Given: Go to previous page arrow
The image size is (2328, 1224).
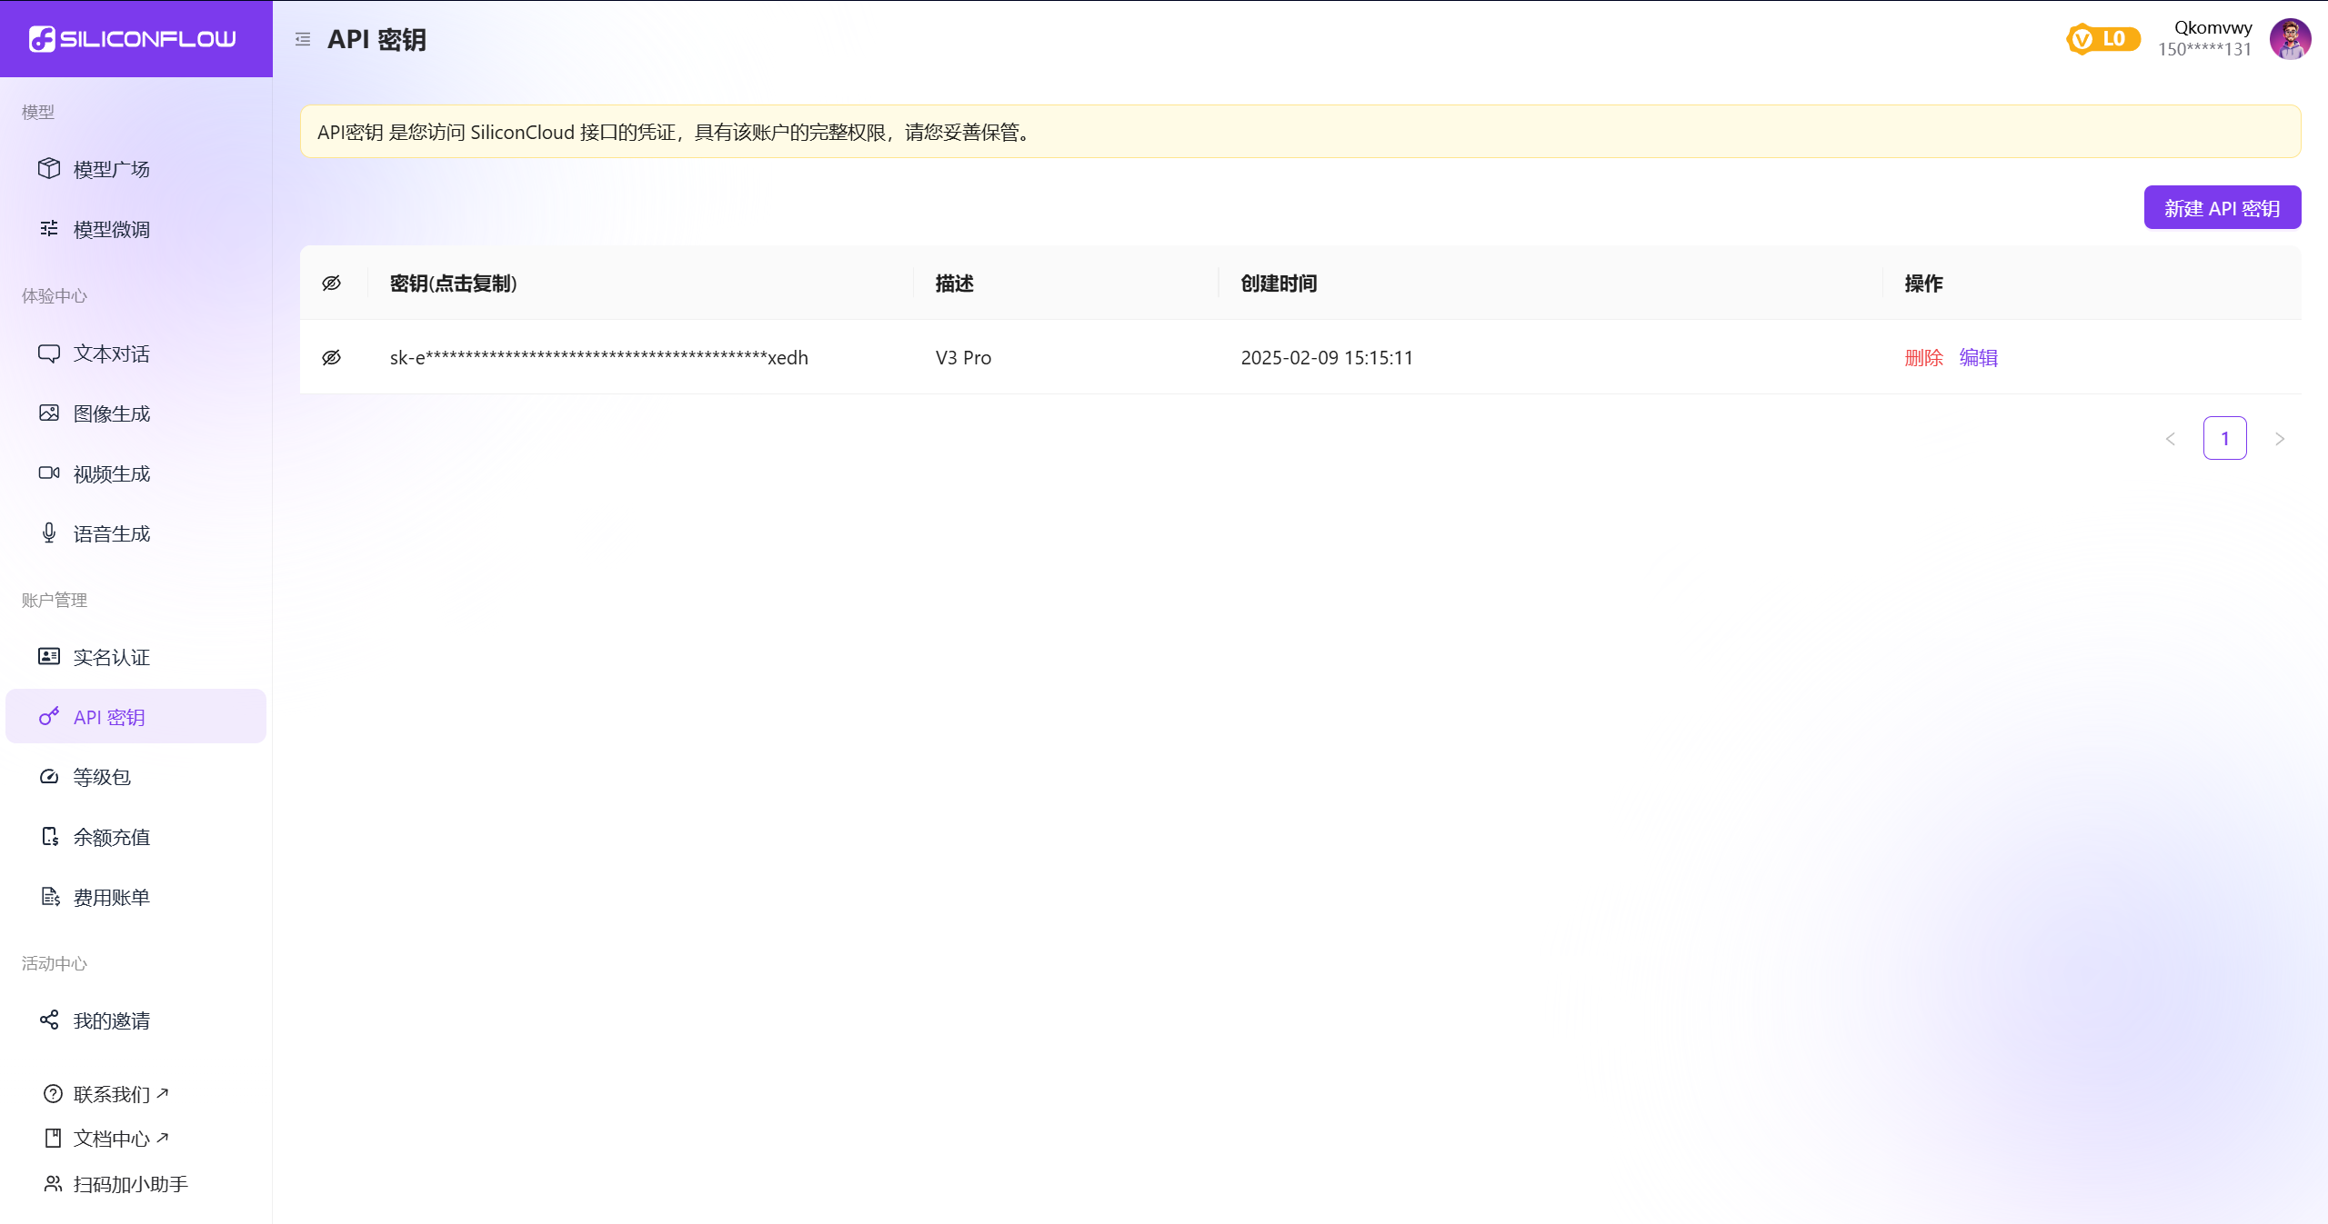Looking at the screenshot, I should [x=2171, y=439].
